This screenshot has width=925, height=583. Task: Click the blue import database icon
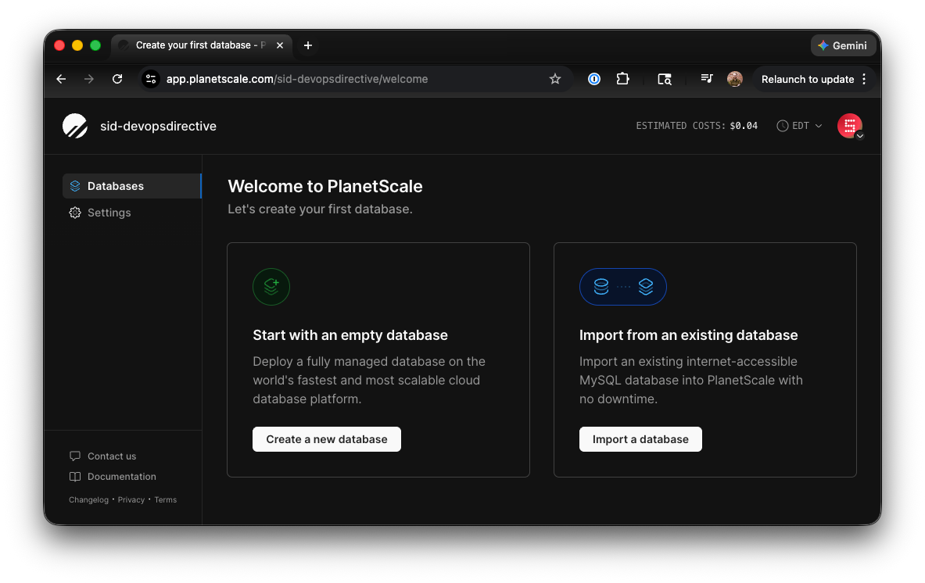click(x=622, y=287)
